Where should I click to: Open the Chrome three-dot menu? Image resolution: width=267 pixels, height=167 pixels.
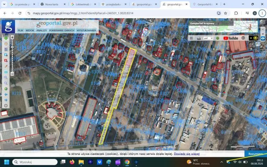click(262, 13)
